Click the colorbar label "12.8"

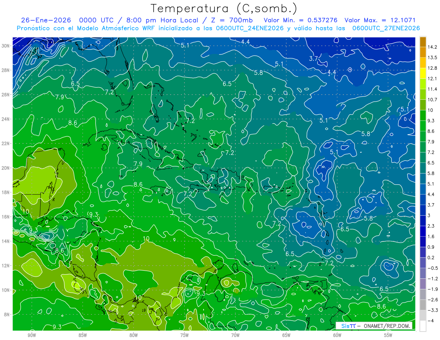click(432, 68)
